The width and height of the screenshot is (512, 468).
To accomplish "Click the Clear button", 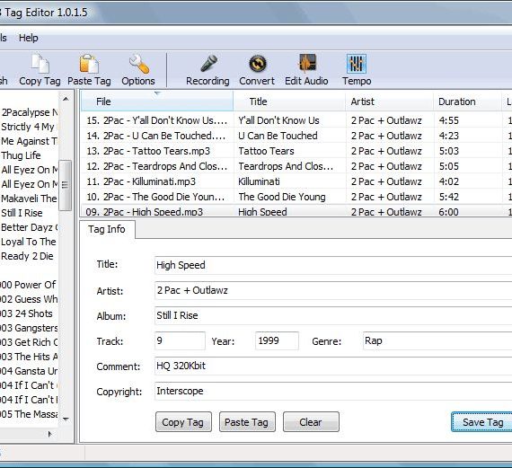I will [311, 422].
